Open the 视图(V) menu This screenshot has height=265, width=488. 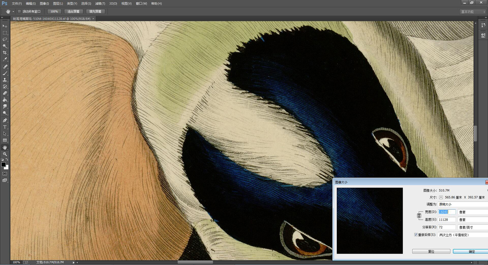point(126,3)
